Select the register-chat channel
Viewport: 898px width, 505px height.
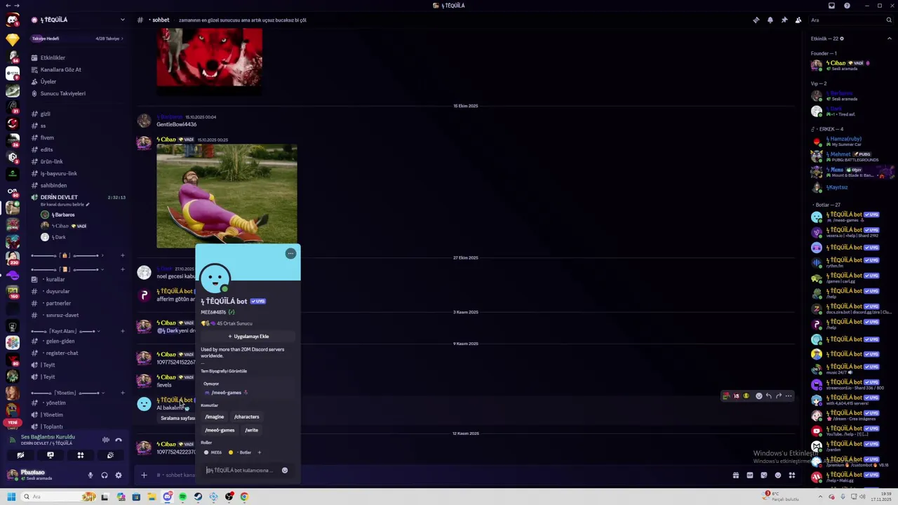(77, 353)
